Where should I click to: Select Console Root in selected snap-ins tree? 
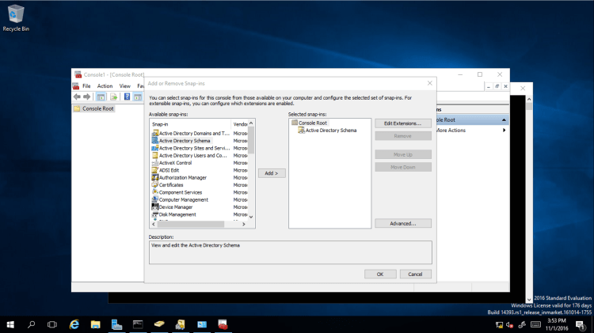pos(312,123)
